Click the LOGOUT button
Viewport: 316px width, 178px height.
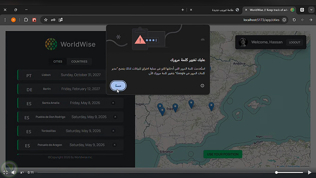[x=295, y=42]
